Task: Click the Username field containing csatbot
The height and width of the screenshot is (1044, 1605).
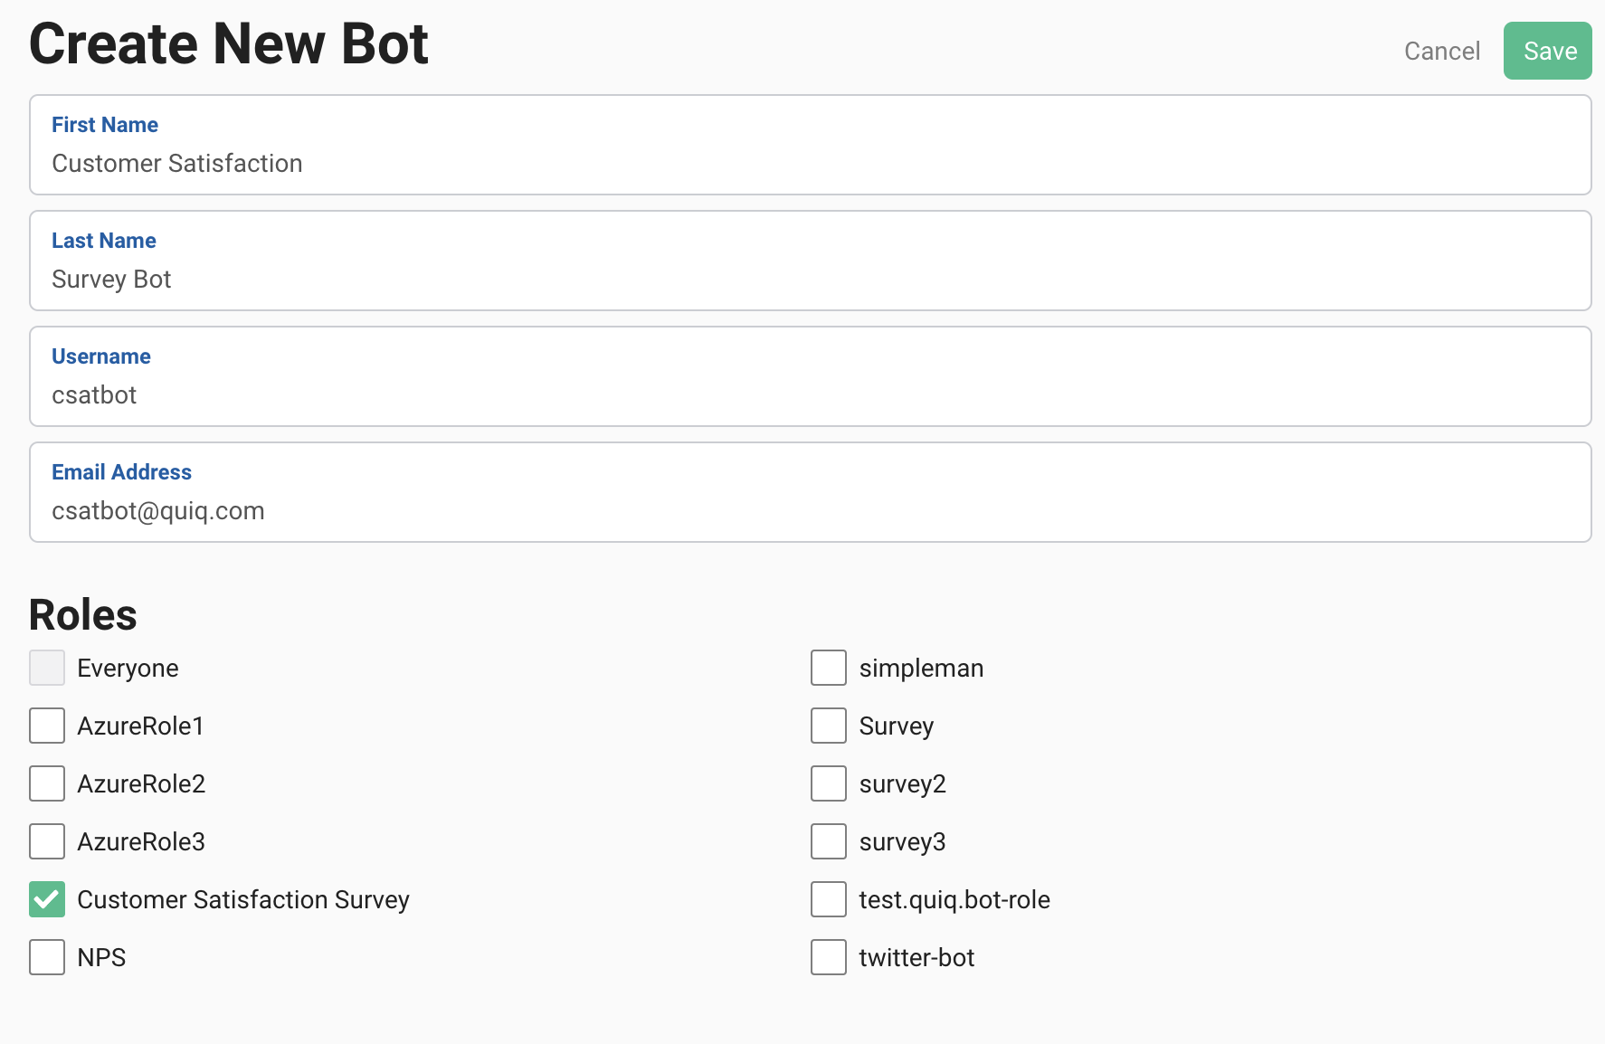Action: pos(810,394)
